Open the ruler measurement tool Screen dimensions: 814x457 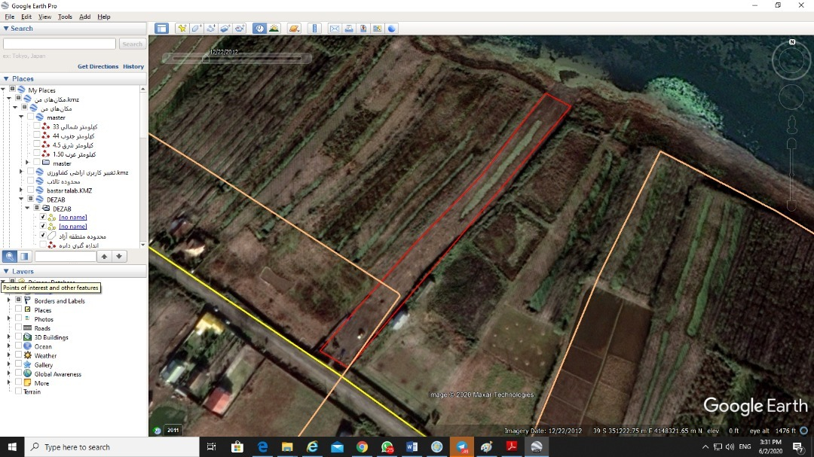(x=314, y=29)
